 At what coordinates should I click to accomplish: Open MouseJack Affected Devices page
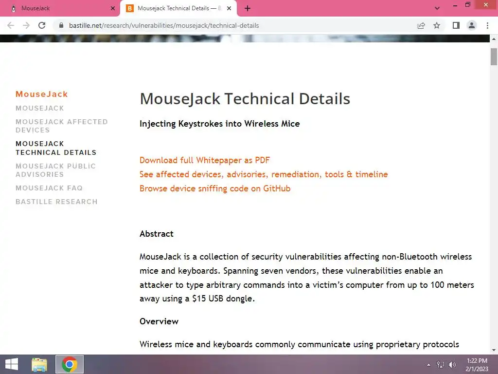point(62,126)
